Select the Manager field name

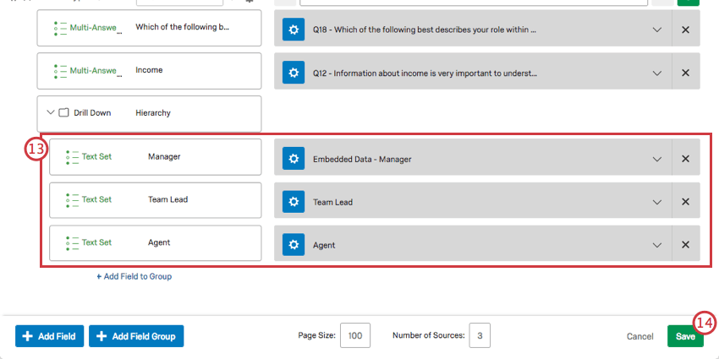click(164, 156)
